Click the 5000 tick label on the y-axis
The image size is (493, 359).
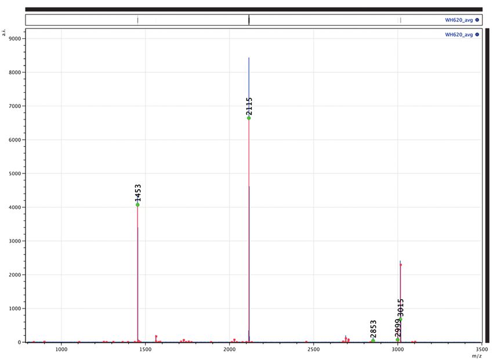pyautogui.click(x=14, y=173)
